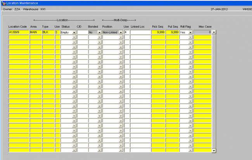
Task: Select first Put Seq field showing 9,999
Action: [172, 32]
